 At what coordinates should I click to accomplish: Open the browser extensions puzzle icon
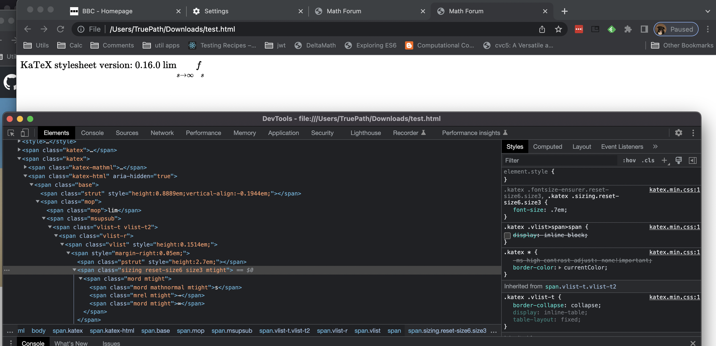[628, 29]
